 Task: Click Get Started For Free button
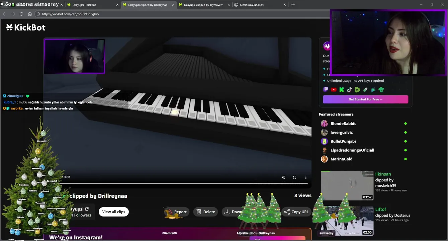coord(365,99)
